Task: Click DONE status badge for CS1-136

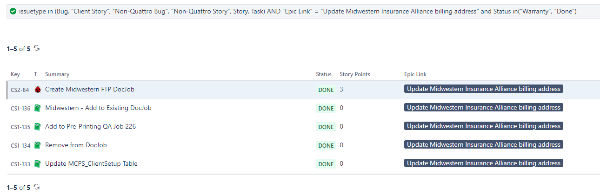Action: [326, 108]
